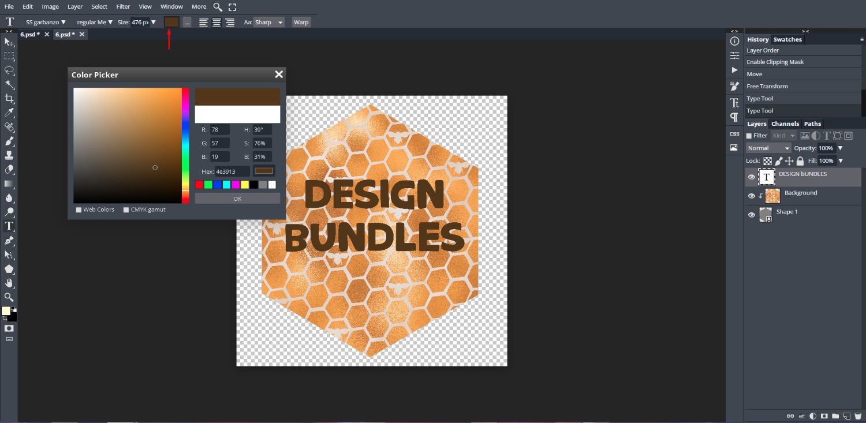Select the Eraser tool

[9, 170]
